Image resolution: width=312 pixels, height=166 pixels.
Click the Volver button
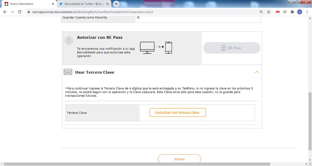click(x=179, y=158)
